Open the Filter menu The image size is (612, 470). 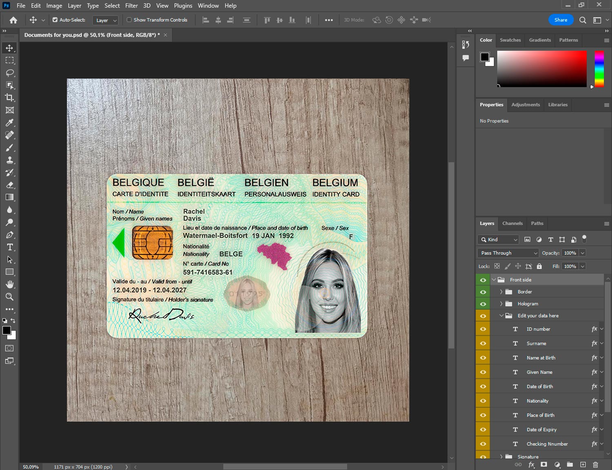click(131, 6)
